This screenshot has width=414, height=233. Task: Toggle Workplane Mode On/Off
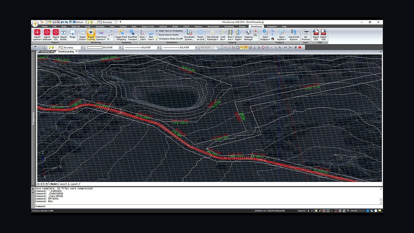point(169,39)
